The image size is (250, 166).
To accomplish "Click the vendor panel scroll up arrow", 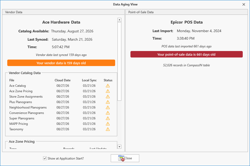I will 119,20.
